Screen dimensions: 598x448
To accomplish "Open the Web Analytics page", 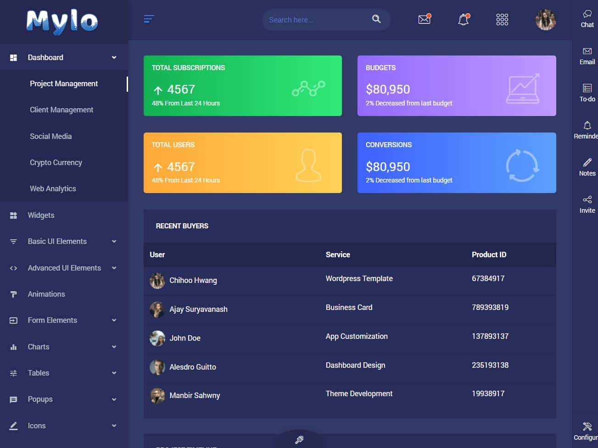I will point(52,188).
